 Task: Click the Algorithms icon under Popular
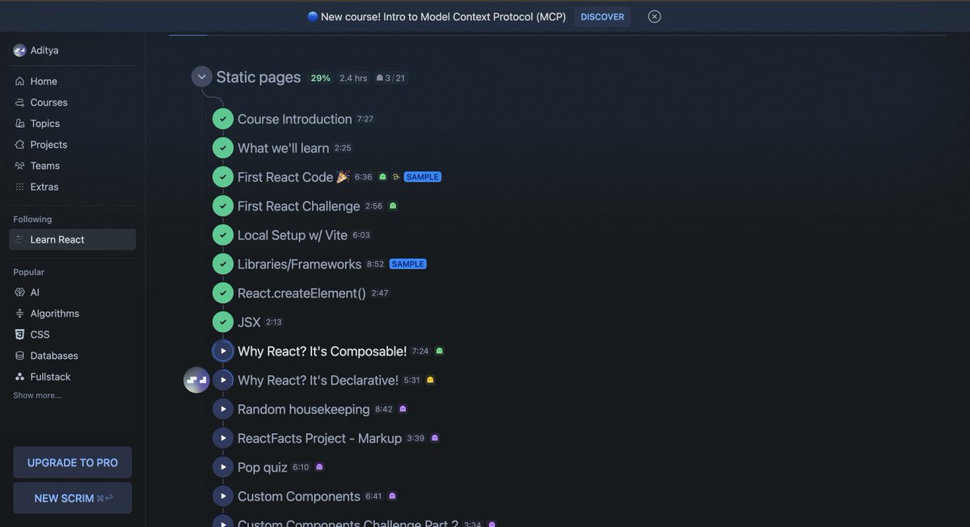pos(20,314)
